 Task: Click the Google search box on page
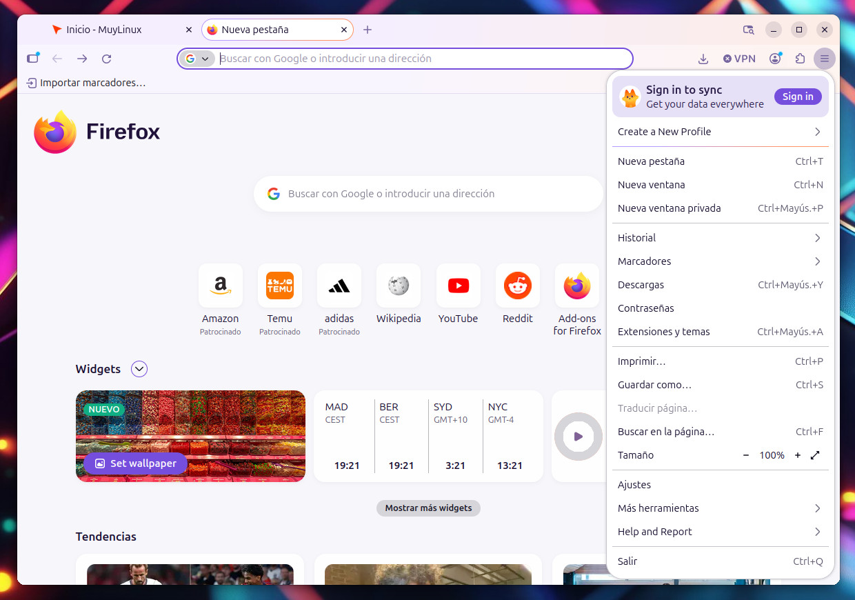point(428,194)
